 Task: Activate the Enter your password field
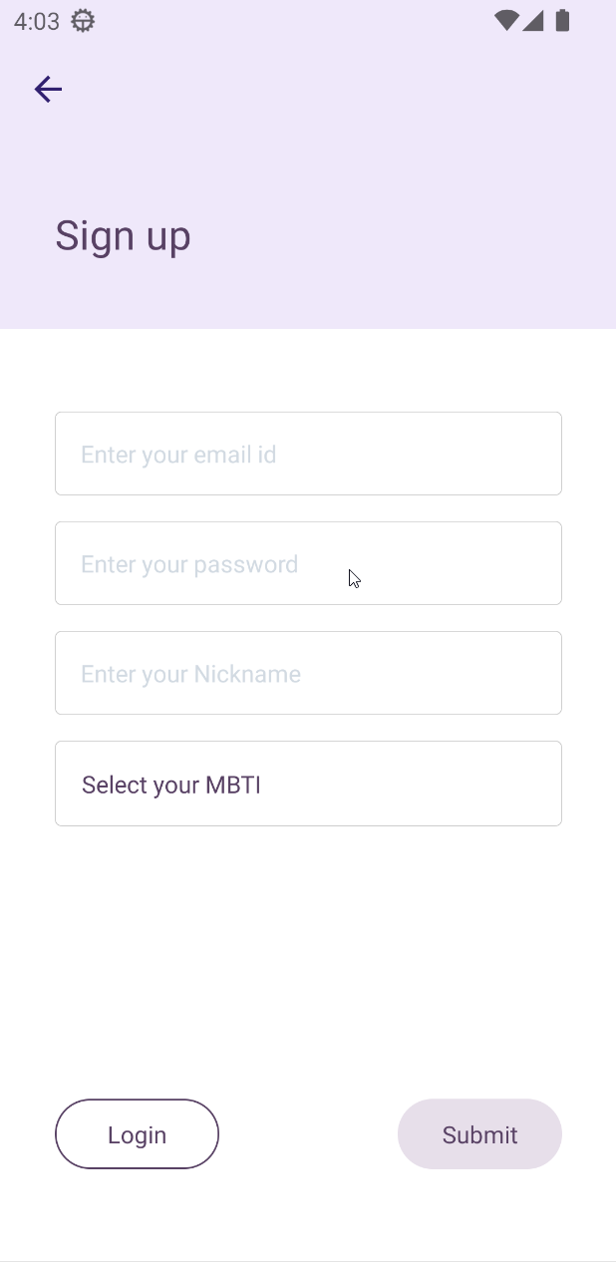pos(308,562)
